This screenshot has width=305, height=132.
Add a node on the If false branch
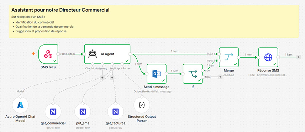coord(220,77)
